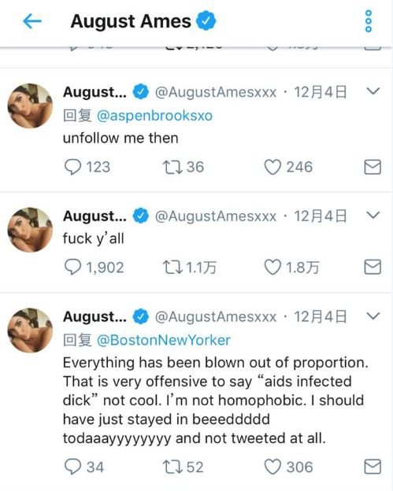The image size is (393, 491).
Task: Go back using the arrow icon
Action: 32,21
